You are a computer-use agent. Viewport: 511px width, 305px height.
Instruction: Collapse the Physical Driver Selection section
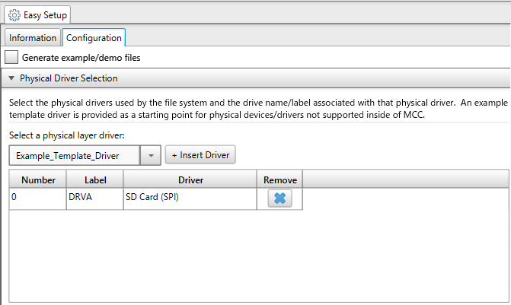coord(11,78)
